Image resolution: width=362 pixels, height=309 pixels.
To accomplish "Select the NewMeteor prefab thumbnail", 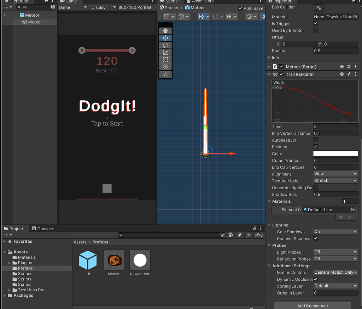I will tap(140, 260).
